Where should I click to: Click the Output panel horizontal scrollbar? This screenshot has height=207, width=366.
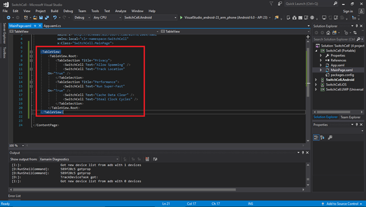[124, 190]
